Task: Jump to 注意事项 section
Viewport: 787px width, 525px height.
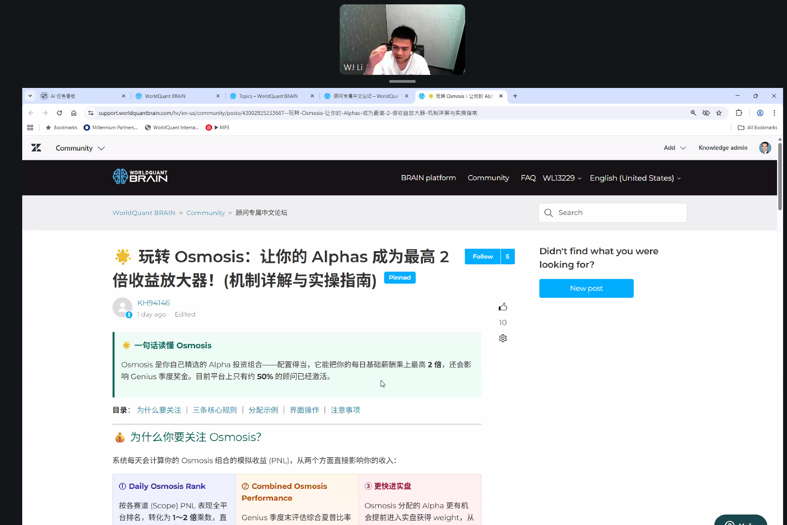Action: pyautogui.click(x=345, y=410)
